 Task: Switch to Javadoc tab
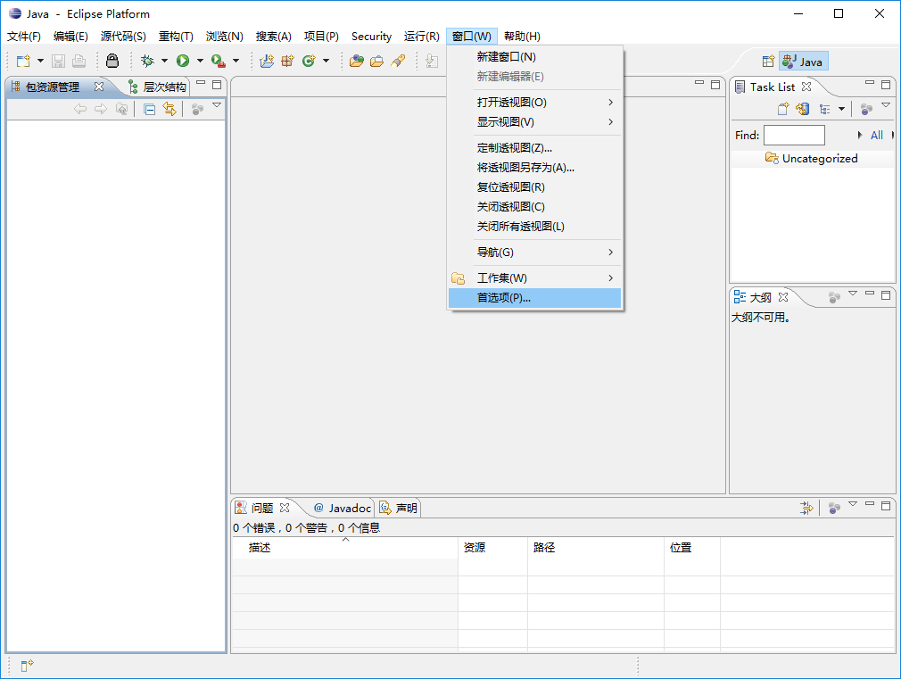(343, 508)
